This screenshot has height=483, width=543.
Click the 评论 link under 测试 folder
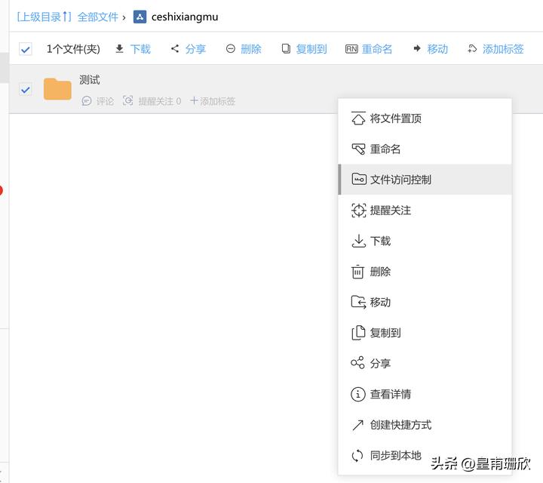point(105,101)
